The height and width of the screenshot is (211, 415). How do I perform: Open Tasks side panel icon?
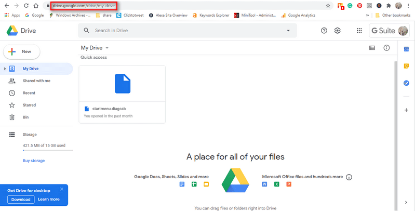click(406, 83)
